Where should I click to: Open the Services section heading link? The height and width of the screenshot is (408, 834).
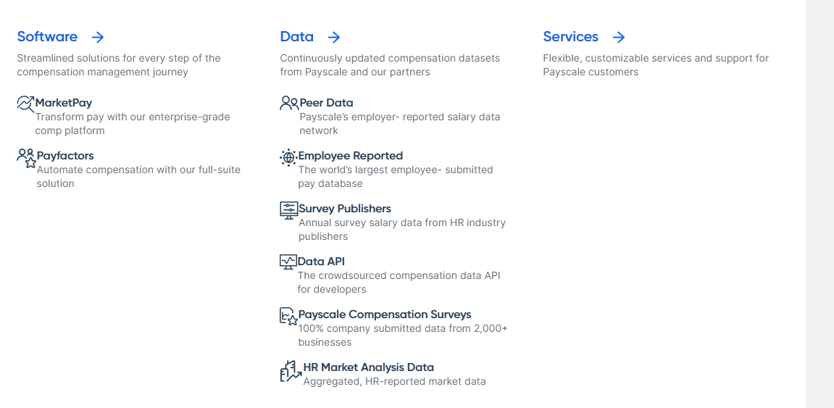[571, 37]
